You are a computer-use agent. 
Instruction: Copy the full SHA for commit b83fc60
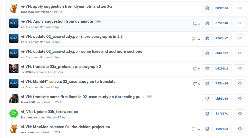click(207, 8)
